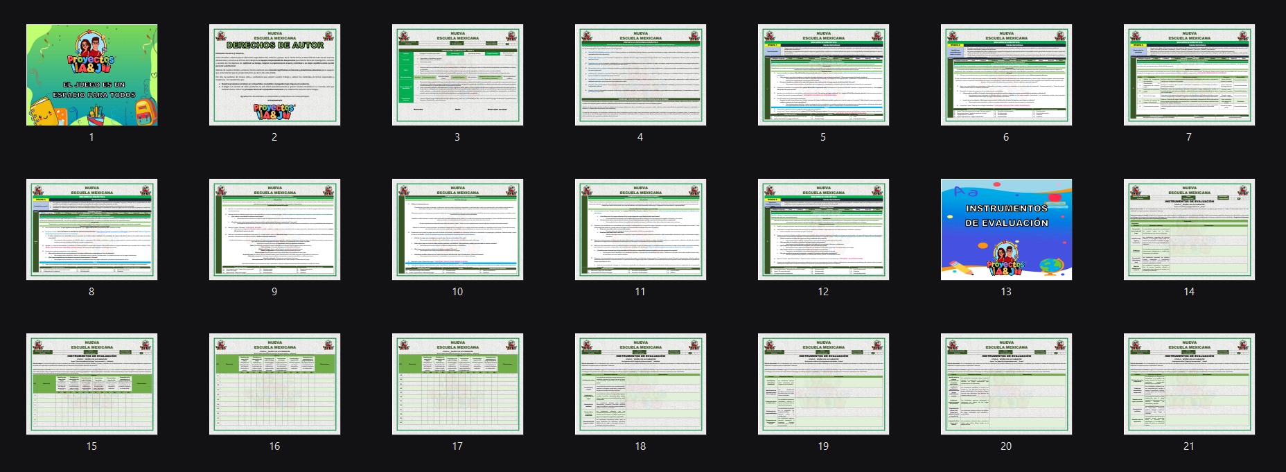1286x472 pixels.
Task: Pick slide 7 thumbnail
Action: point(1189,75)
